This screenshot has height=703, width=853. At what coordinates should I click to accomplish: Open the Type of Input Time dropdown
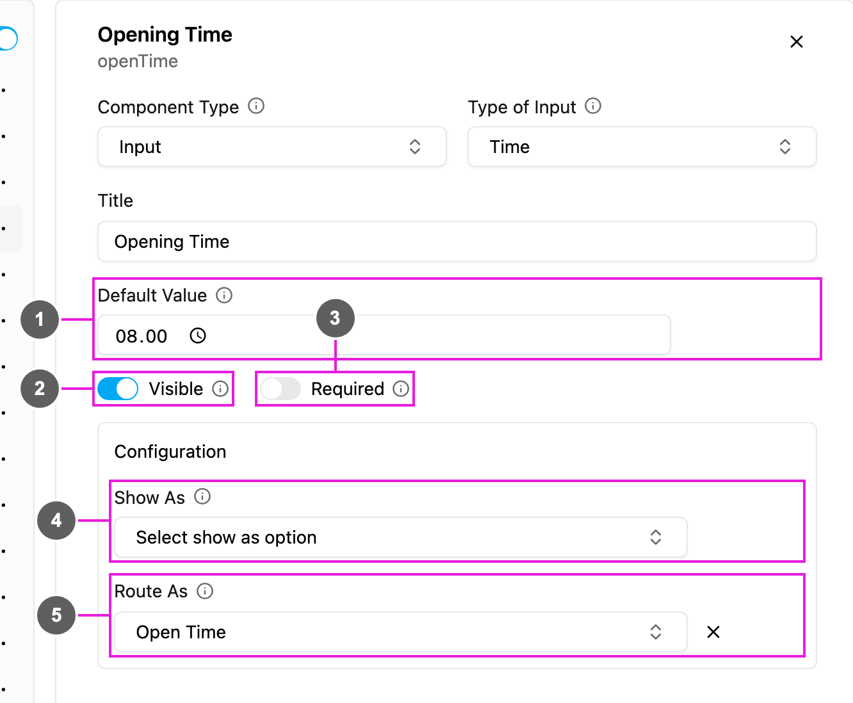tap(642, 147)
